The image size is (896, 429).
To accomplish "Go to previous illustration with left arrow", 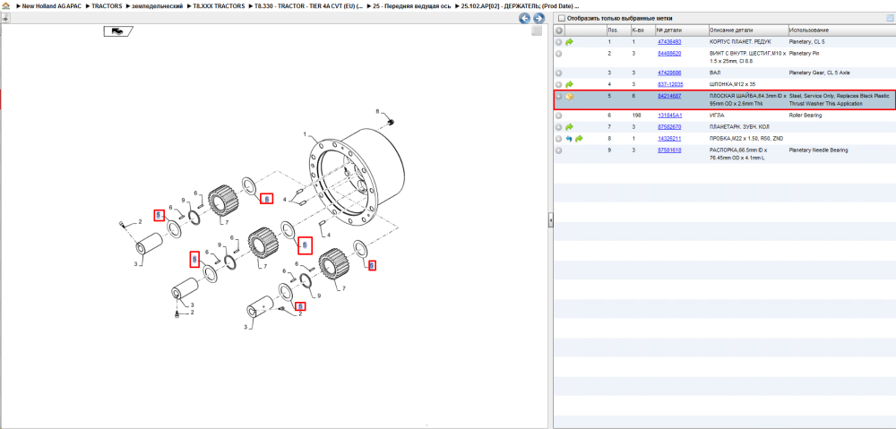I will (x=524, y=18).
